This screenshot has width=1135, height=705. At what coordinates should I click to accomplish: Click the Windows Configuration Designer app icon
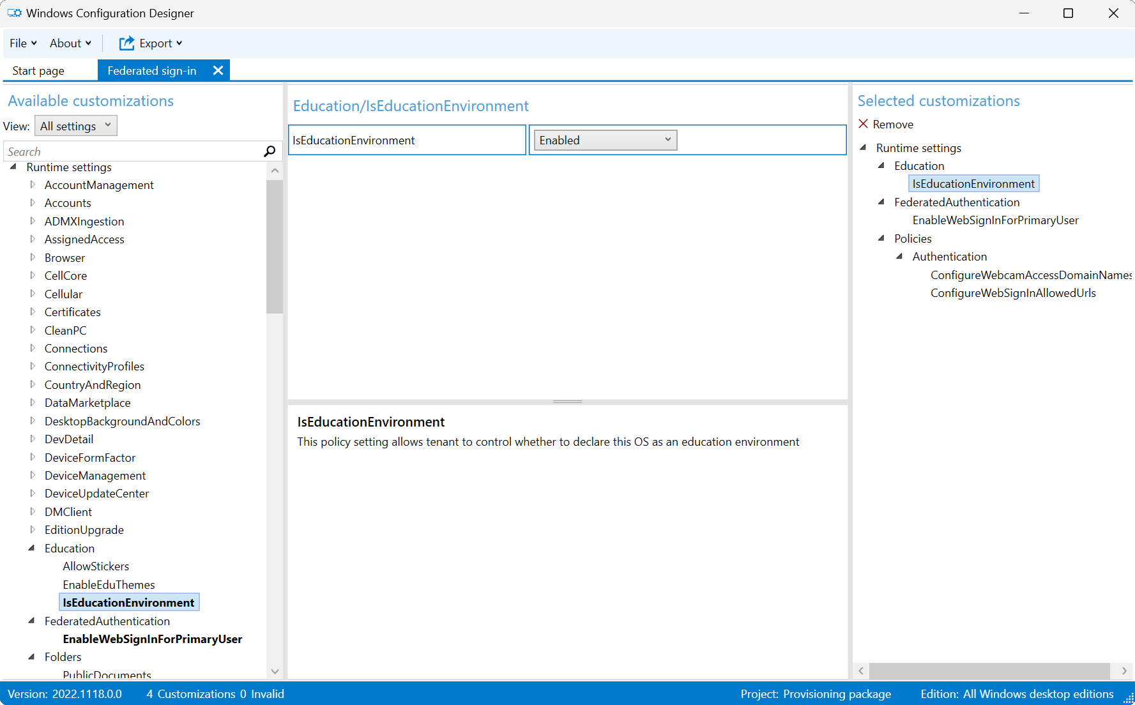(14, 13)
